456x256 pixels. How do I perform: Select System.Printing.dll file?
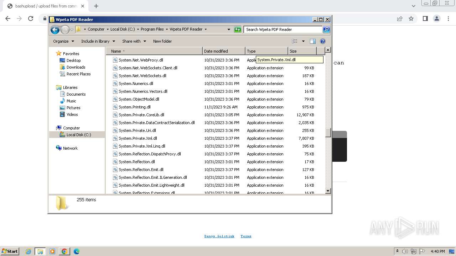134,107
